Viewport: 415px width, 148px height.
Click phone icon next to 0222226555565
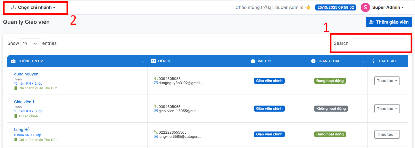coord(156,132)
